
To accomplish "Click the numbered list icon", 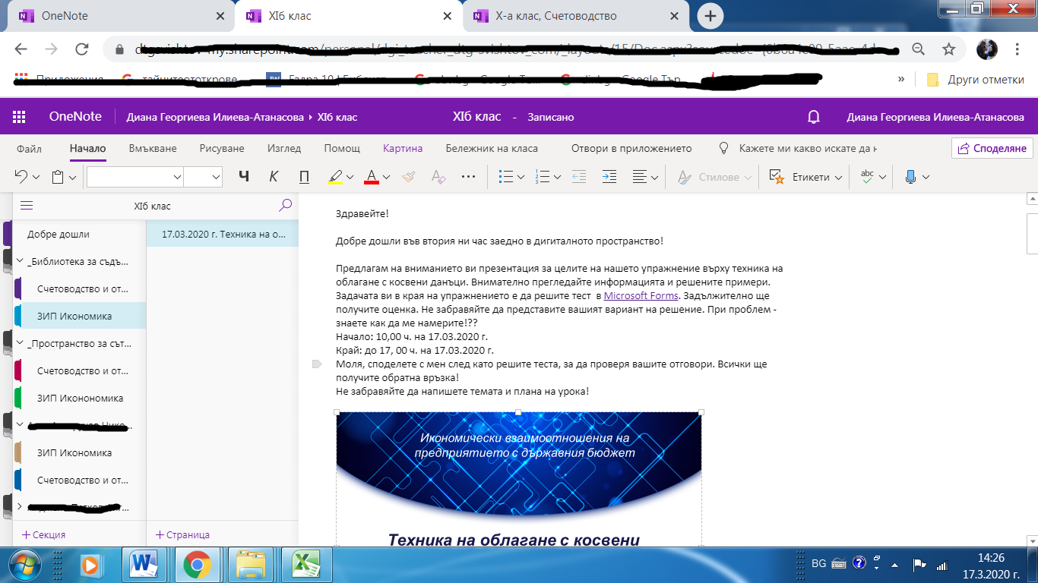I will [543, 177].
